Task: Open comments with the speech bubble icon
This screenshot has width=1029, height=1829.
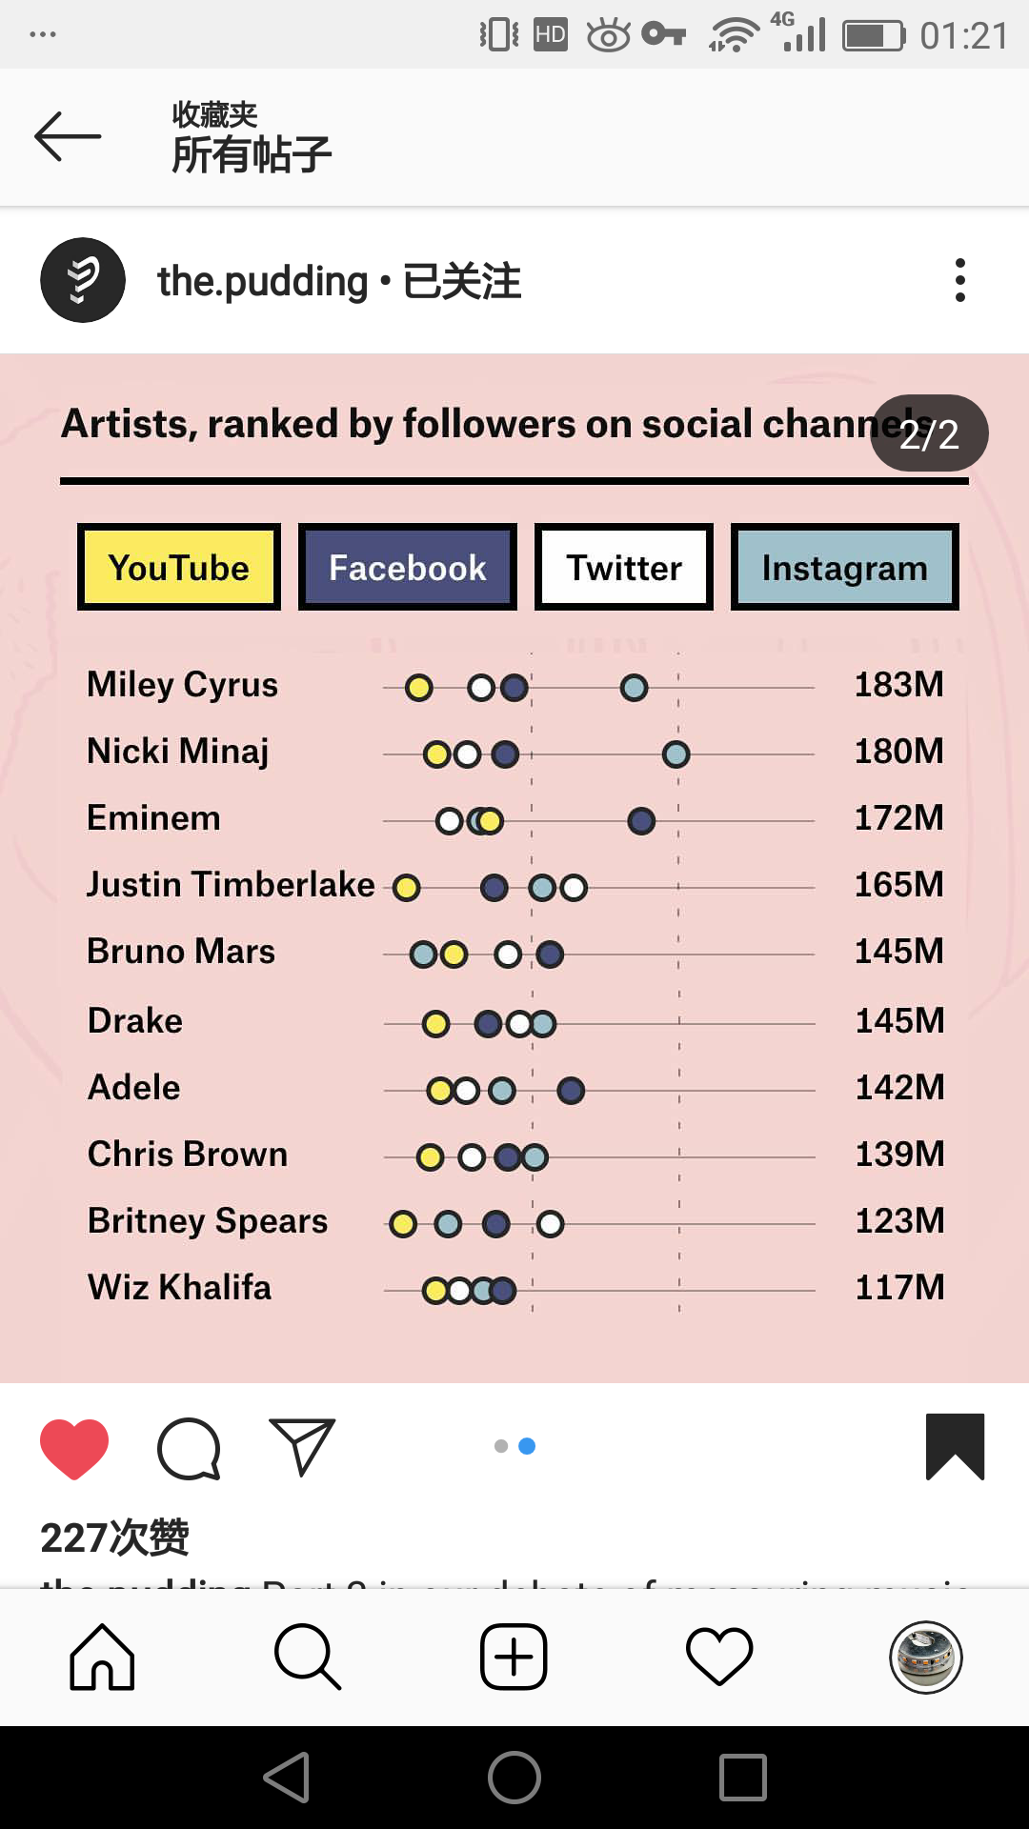Action: (x=189, y=1448)
